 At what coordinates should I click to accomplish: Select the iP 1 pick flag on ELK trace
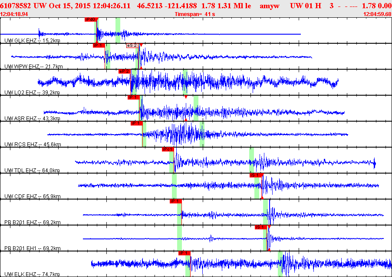(184, 253)
